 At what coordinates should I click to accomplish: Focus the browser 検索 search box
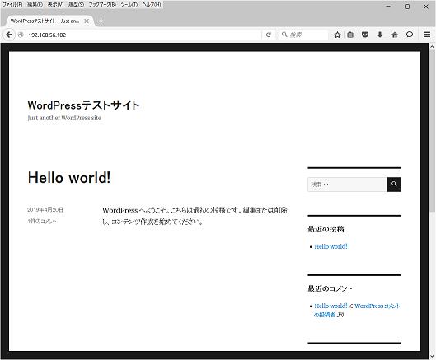(x=303, y=35)
